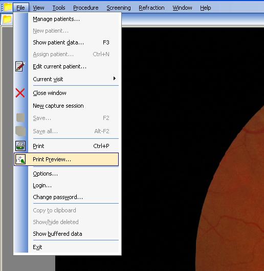264x271 pixels.
Task: Choose Exit from the File menu
Action: click(66, 247)
